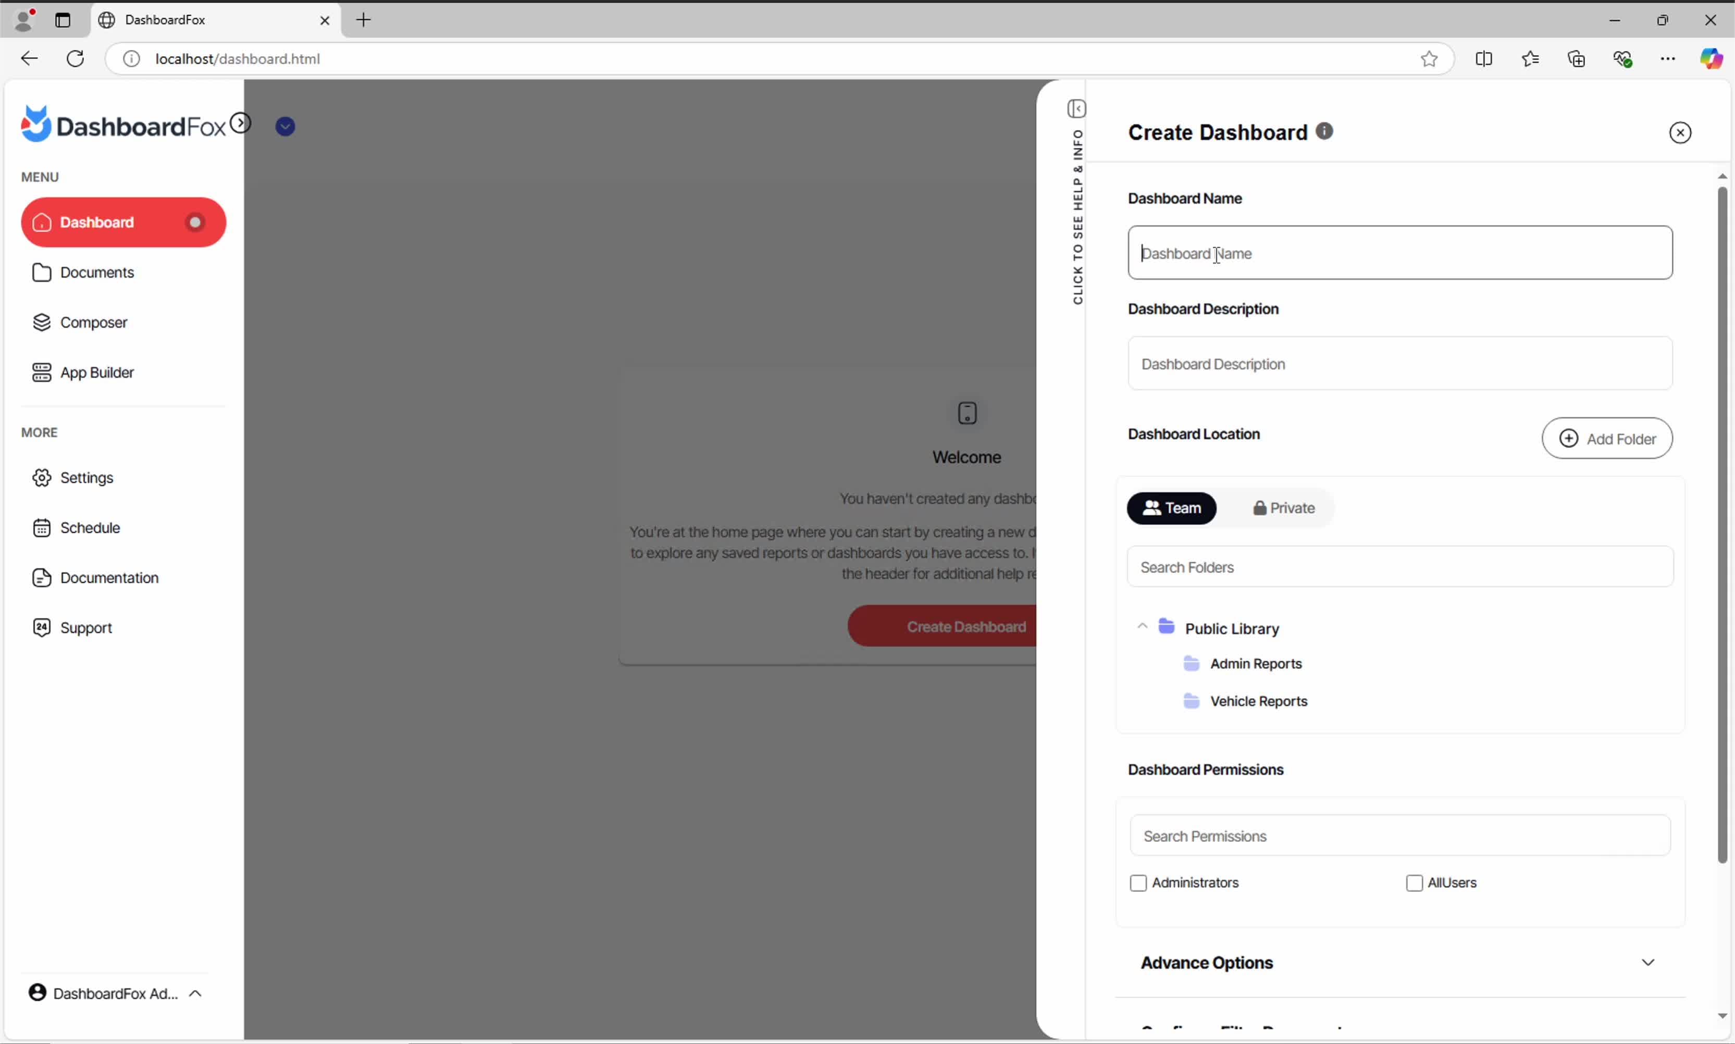
Task: Collapse the Public Library folder tree
Action: [1142, 626]
